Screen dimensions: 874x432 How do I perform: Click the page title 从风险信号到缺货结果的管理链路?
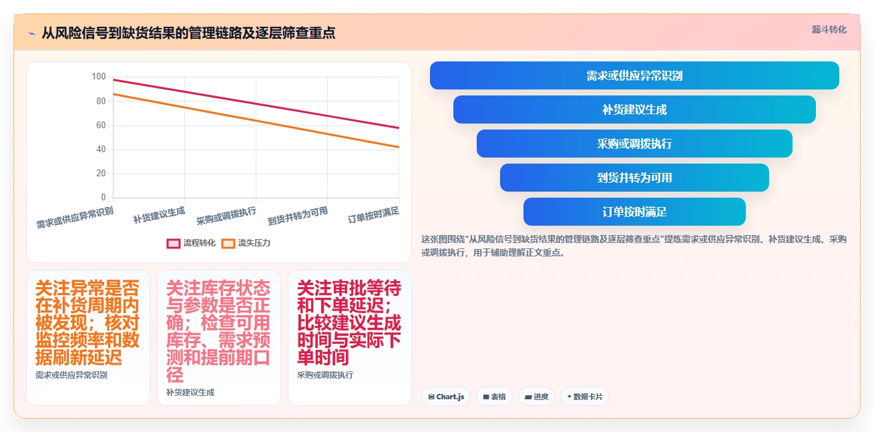(x=188, y=33)
